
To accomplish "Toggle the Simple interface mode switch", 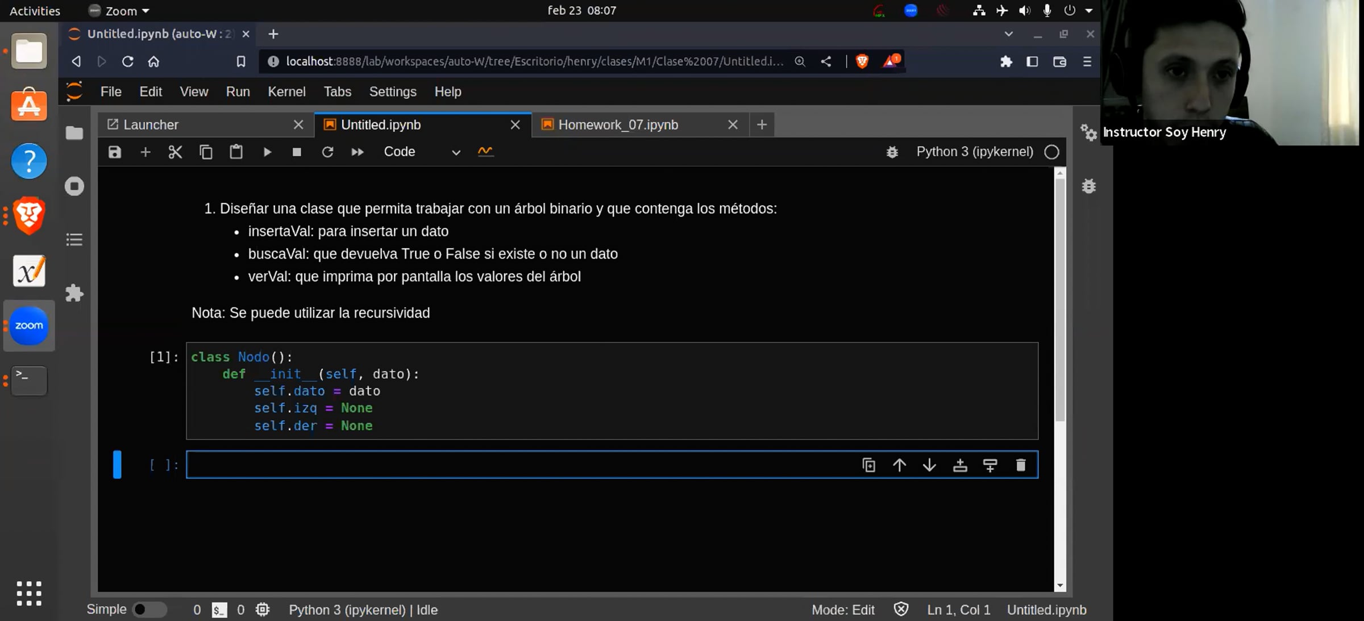I will click(149, 610).
